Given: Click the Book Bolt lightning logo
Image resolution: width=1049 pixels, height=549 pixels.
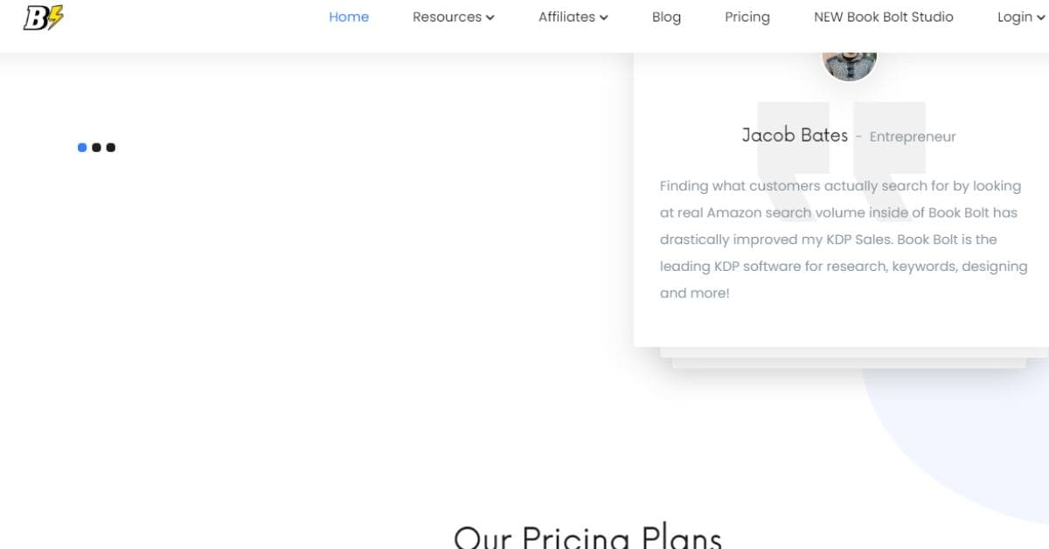Looking at the screenshot, I should 44,17.
